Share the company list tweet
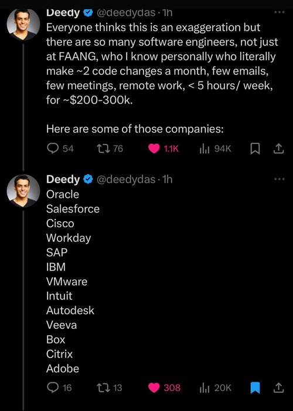Screen dimensions: 293x411 (x=278, y=388)
